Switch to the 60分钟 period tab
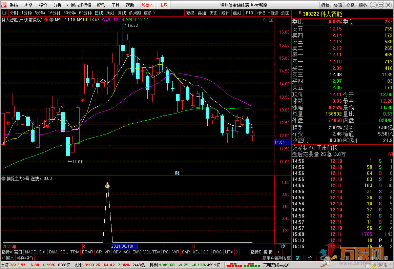This screenshot has height=269, width=394. pyautogui.click(x=85, y=13)
